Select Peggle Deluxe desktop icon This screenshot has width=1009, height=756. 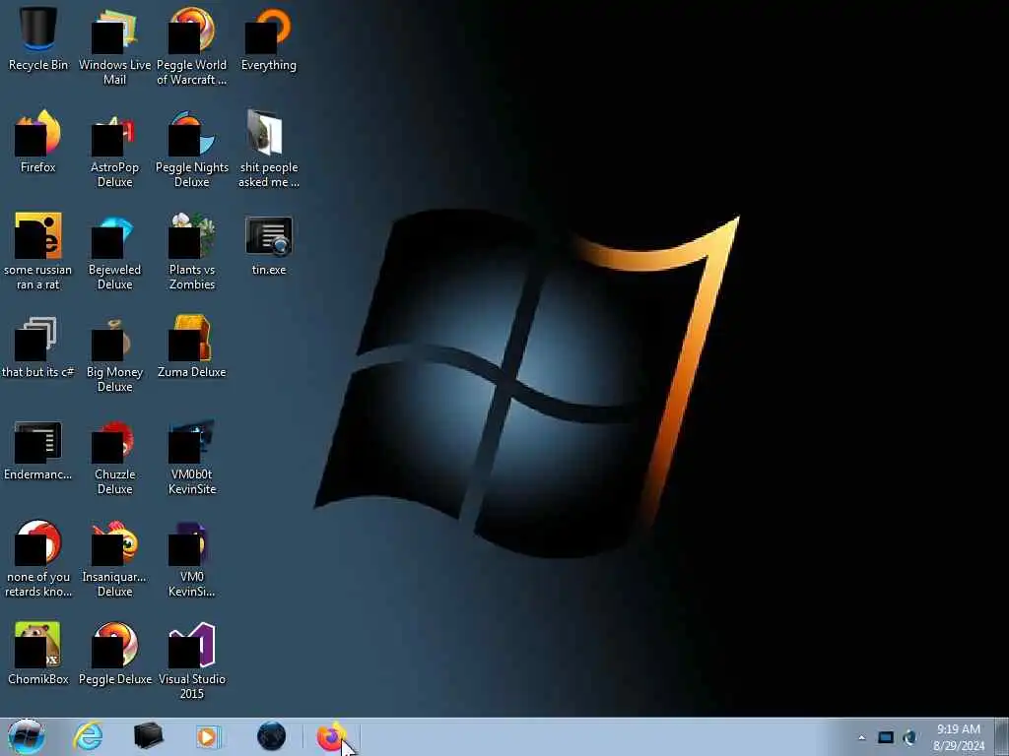pos(114,654)
